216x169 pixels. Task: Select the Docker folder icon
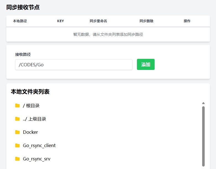[x=17, y=132]
